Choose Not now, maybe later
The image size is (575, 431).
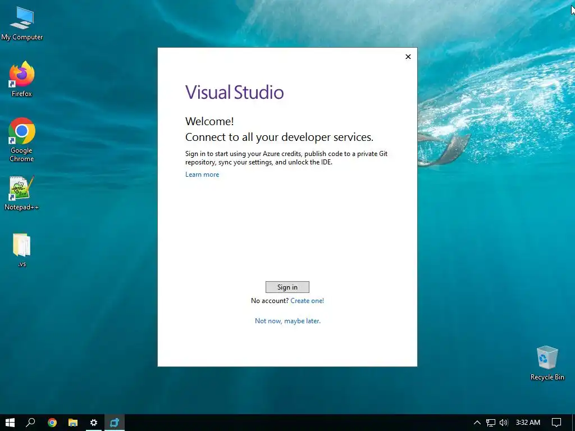click(x=287, y=320)
